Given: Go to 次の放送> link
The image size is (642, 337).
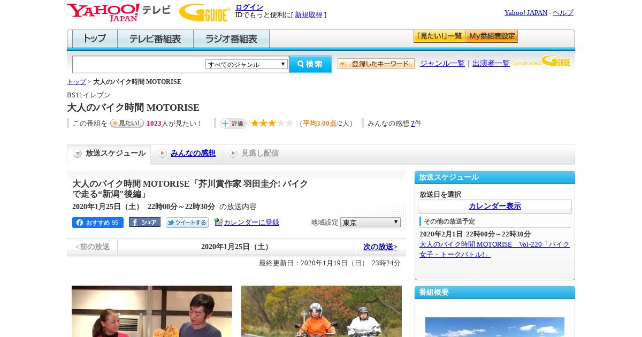Looking at the screenshot, I should 380,247.
